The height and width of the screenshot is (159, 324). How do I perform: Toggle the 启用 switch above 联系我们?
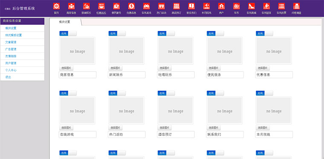click(215, 93)
